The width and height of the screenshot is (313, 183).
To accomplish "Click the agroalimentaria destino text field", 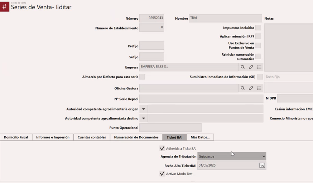I will tap(206, 118).
